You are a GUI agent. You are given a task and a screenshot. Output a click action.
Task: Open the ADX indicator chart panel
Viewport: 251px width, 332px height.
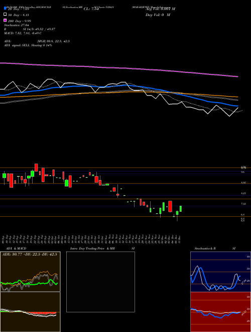[30, 272]
